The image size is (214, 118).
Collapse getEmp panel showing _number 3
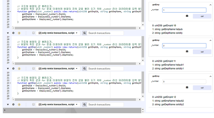[210, 76]
